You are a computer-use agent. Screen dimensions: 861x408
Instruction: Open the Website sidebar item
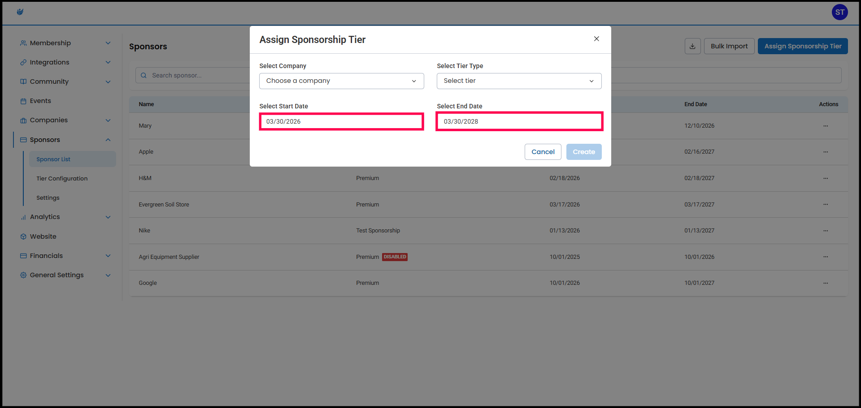tap(43, 236)
